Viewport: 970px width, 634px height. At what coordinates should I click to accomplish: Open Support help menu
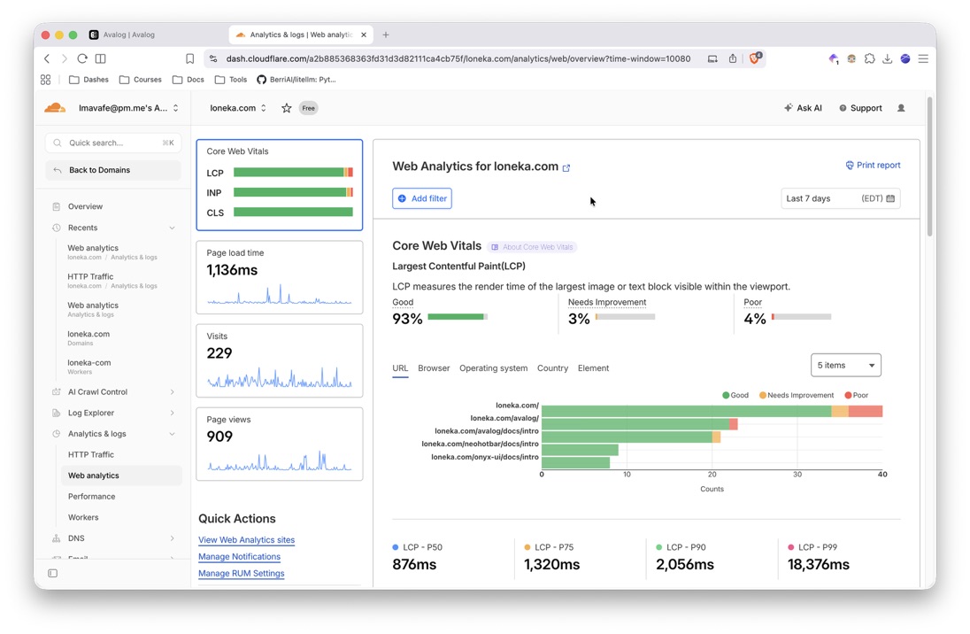860,108
